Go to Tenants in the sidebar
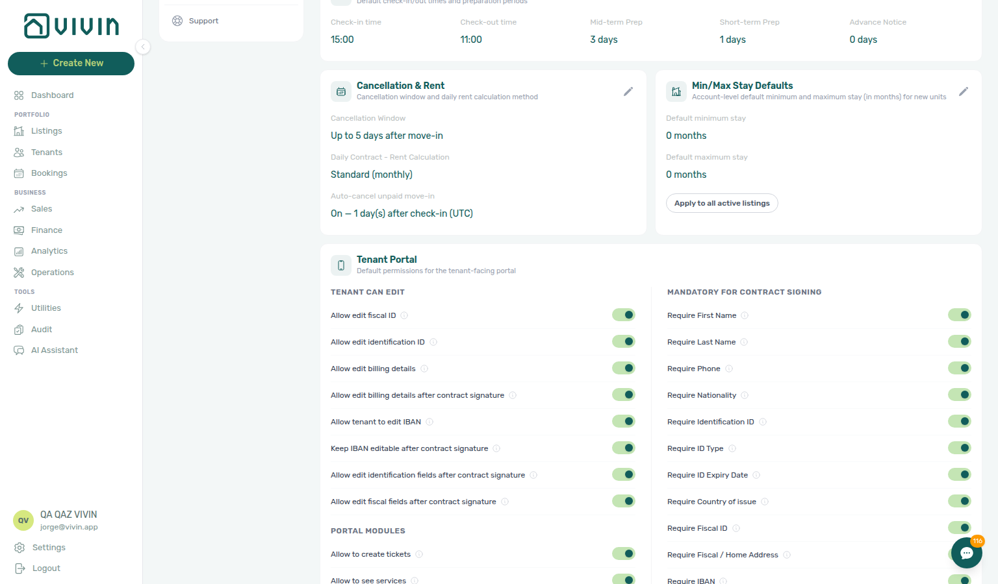The width and height of the screenshot is (998, 584). pos(47,152)
